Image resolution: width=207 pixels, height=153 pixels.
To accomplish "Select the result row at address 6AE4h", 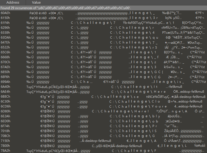I will 104,92.
